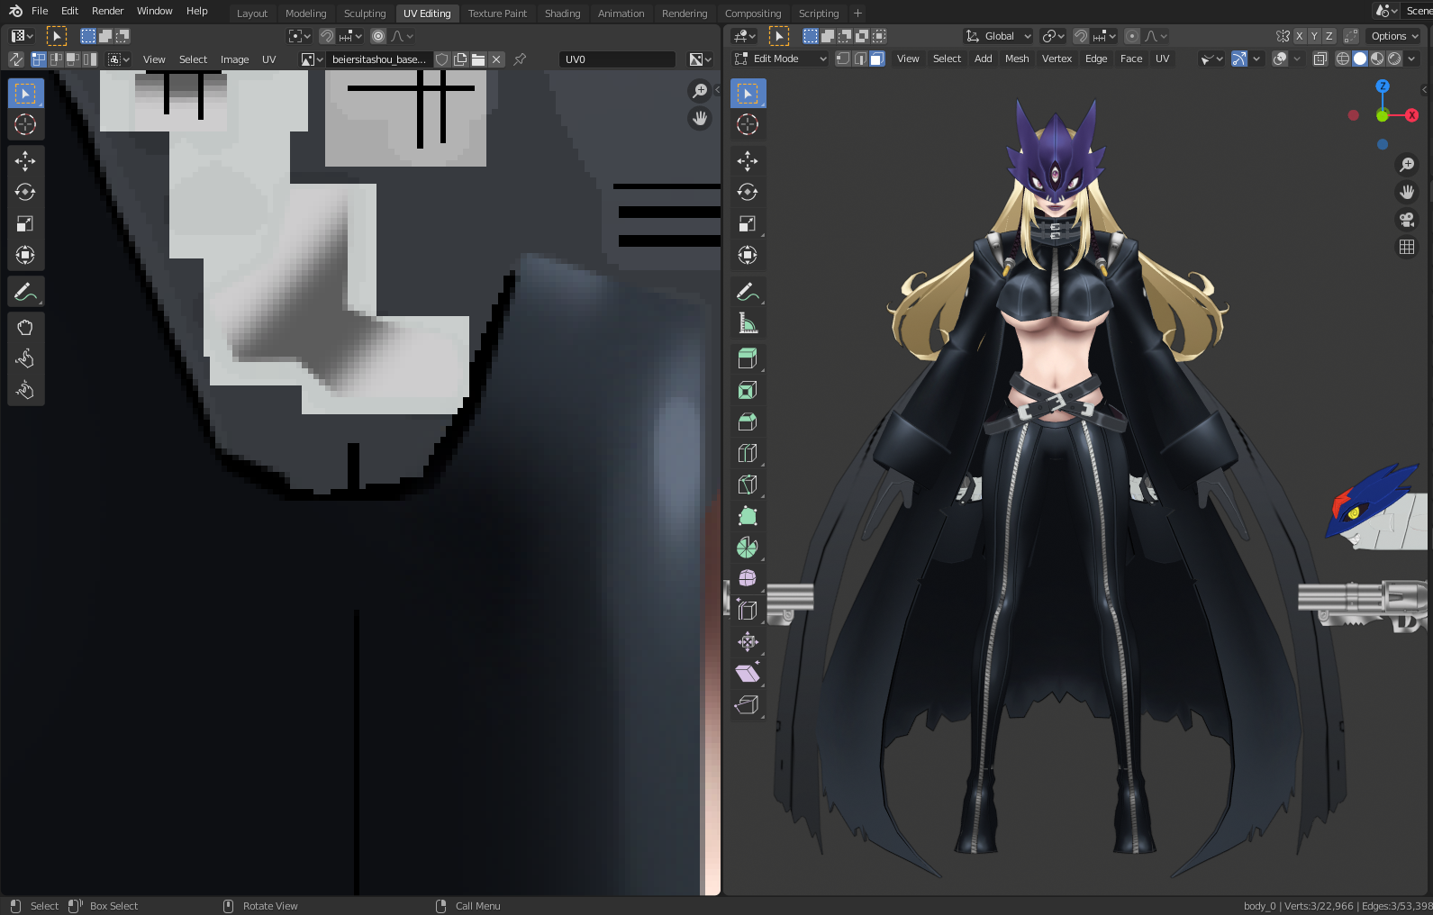Select the Grab sculpt tool in UV editor
The image size is (1433, 915).
tap(25, 328)
